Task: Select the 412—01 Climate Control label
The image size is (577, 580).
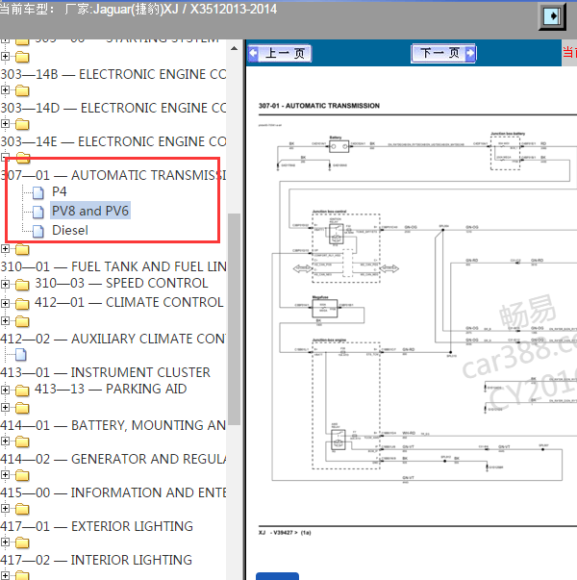Action: (x=129, y=303)
